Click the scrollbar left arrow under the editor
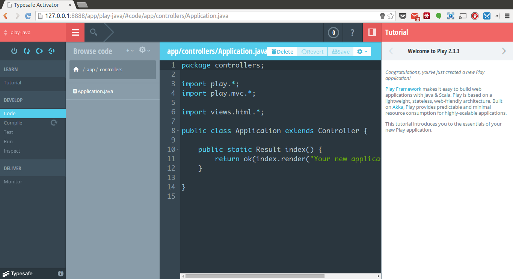Image resolution: width=513 pixels, height=279 pixels. click(x=183, y=276)
